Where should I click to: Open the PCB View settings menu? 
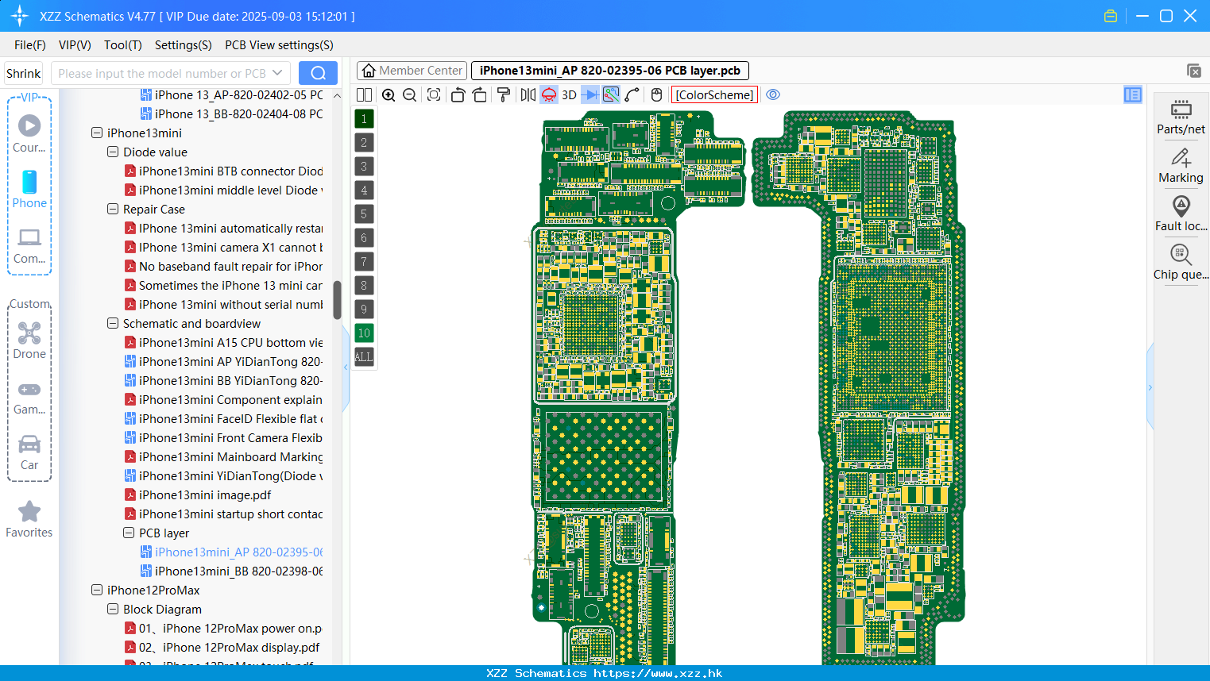279,45
